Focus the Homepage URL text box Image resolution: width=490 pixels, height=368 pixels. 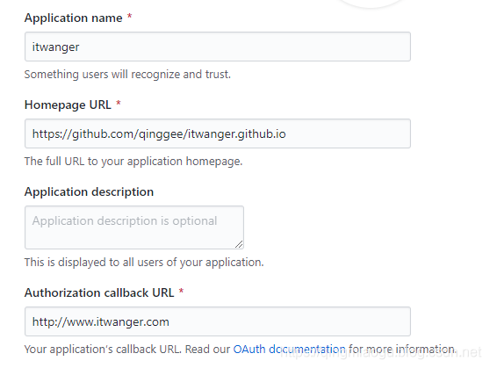tap(218, 133)
